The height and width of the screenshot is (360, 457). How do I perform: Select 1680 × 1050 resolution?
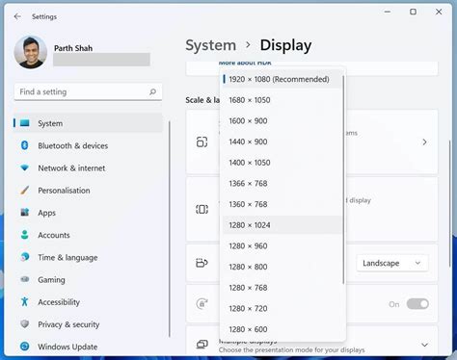tap(282, 100)
